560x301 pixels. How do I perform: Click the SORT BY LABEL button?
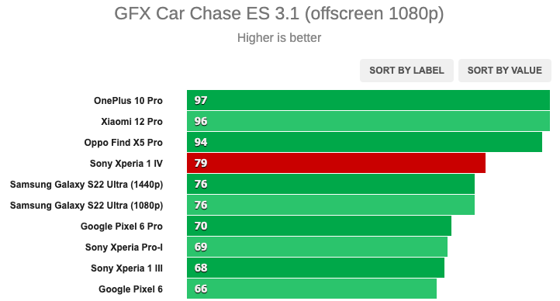click(406, 71)
